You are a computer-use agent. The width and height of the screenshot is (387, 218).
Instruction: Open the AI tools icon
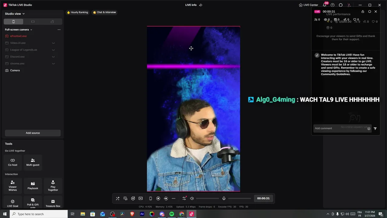click(133, 198)
